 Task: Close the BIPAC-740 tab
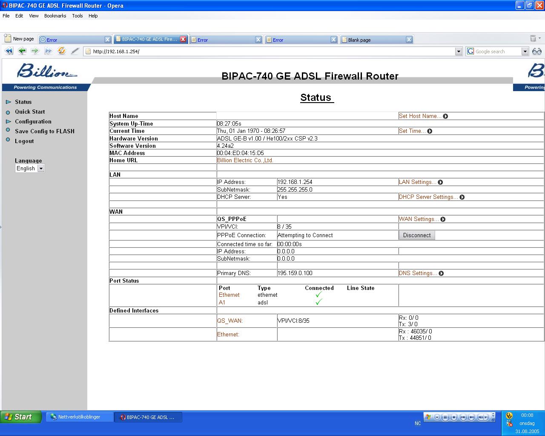pos(183,39)
